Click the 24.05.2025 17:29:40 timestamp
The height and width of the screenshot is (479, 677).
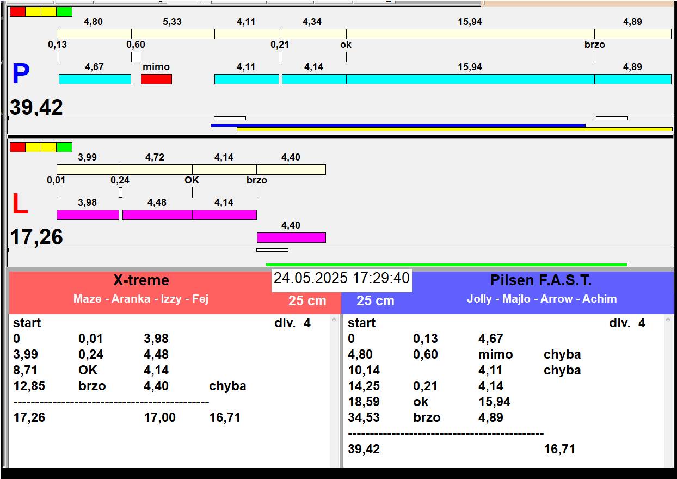tap(341, 278)
